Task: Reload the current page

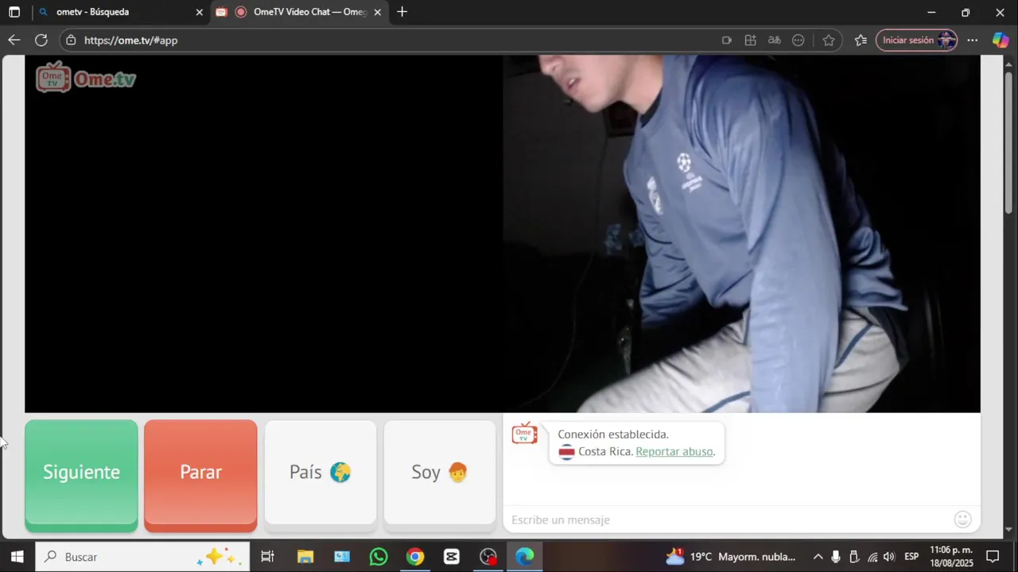Action: point(41,40)
